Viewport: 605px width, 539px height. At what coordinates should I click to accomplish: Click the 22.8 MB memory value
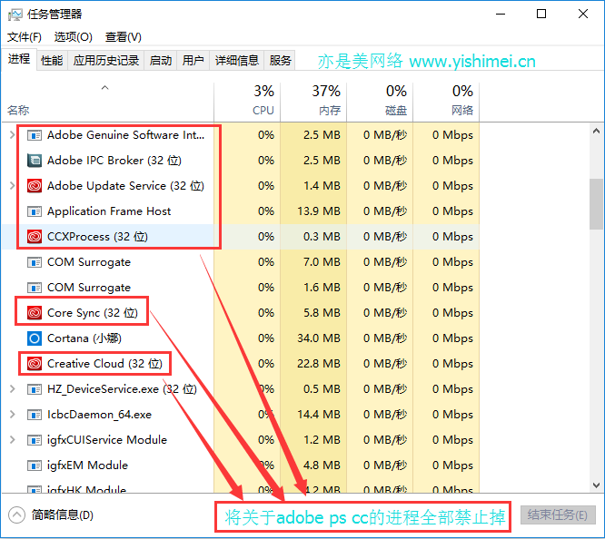coord(319,364)
